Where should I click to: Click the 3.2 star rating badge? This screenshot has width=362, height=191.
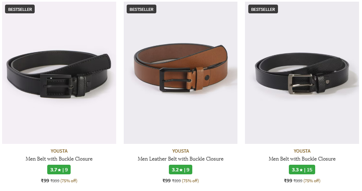(x=181, y=170)
